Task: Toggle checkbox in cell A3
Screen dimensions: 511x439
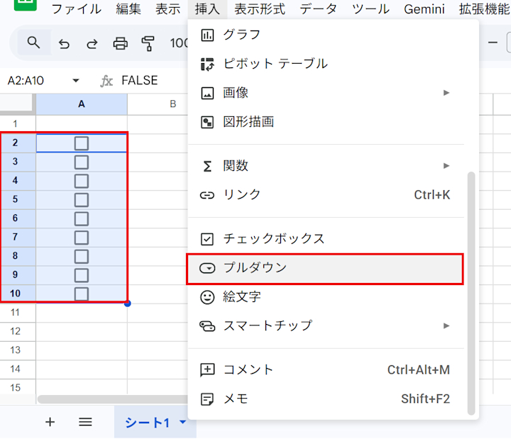Action: 82,162
